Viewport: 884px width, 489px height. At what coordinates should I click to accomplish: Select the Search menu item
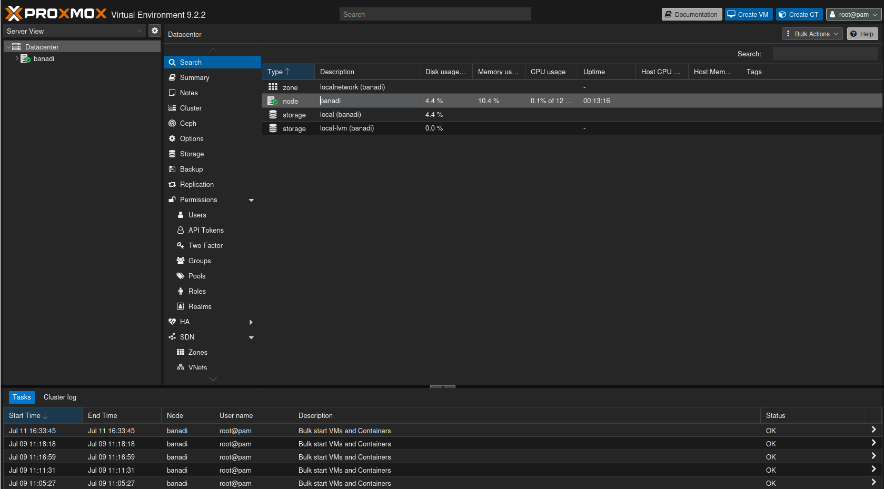pos(212,62)
